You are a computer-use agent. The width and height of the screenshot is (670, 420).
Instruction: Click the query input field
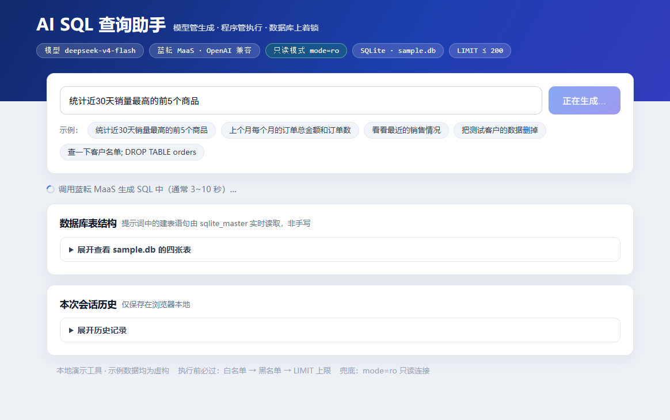301,101
